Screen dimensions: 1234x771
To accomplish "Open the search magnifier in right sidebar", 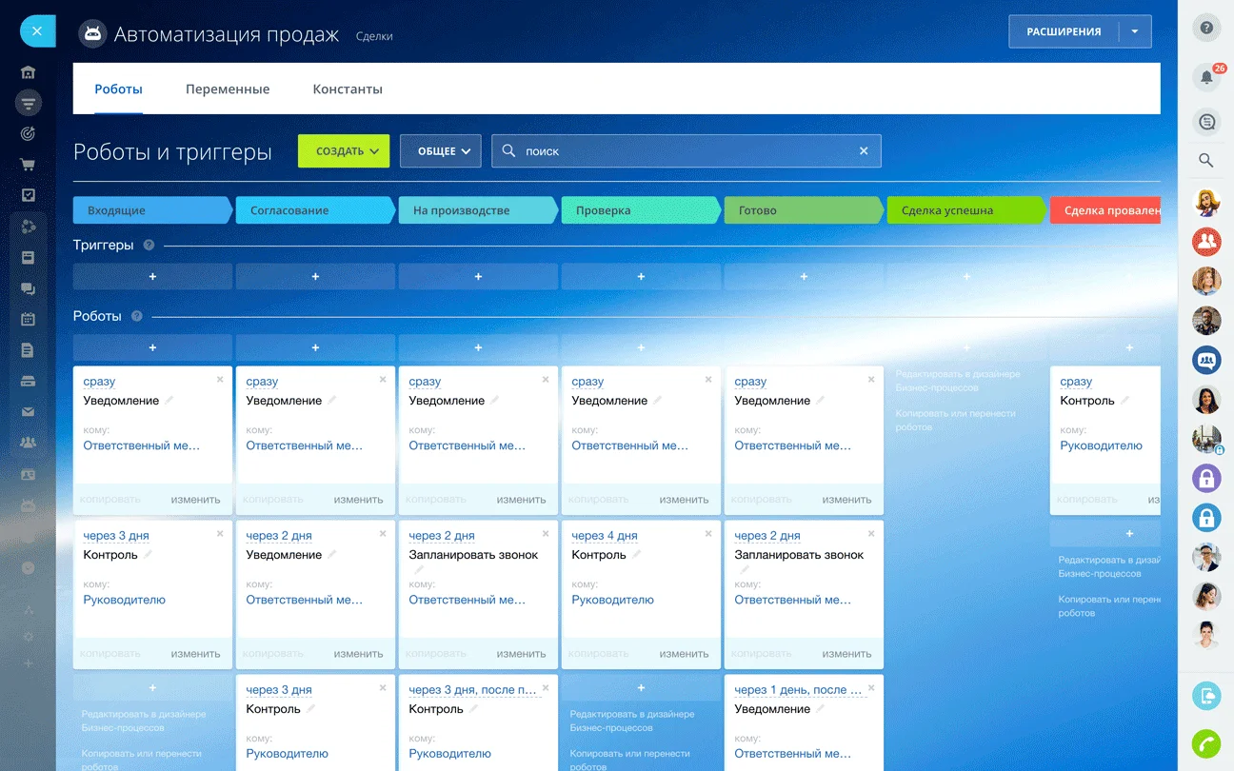I will (x=1206, y=161).
